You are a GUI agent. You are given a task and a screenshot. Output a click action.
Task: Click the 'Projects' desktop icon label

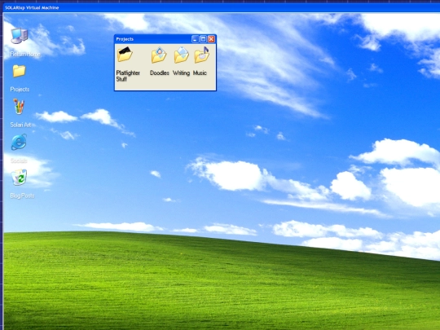(x=20, y=90)
